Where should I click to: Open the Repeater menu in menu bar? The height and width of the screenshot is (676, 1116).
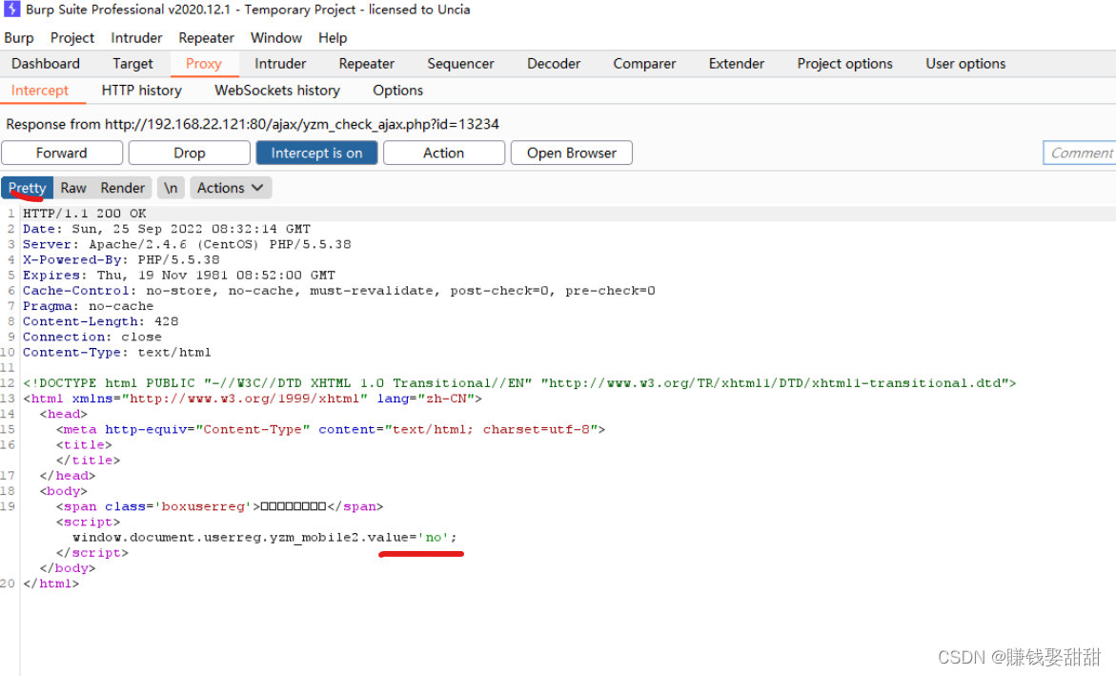[207, 38]
